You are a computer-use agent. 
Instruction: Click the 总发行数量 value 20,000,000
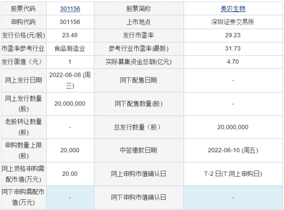coord(233,127)
